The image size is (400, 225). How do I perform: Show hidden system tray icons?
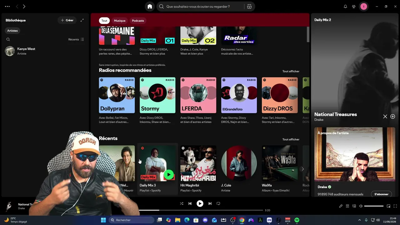pos(359,220)
